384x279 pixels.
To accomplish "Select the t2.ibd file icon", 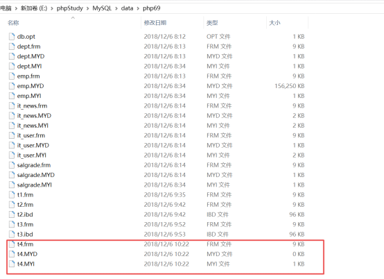I will (x=12, y=214).
